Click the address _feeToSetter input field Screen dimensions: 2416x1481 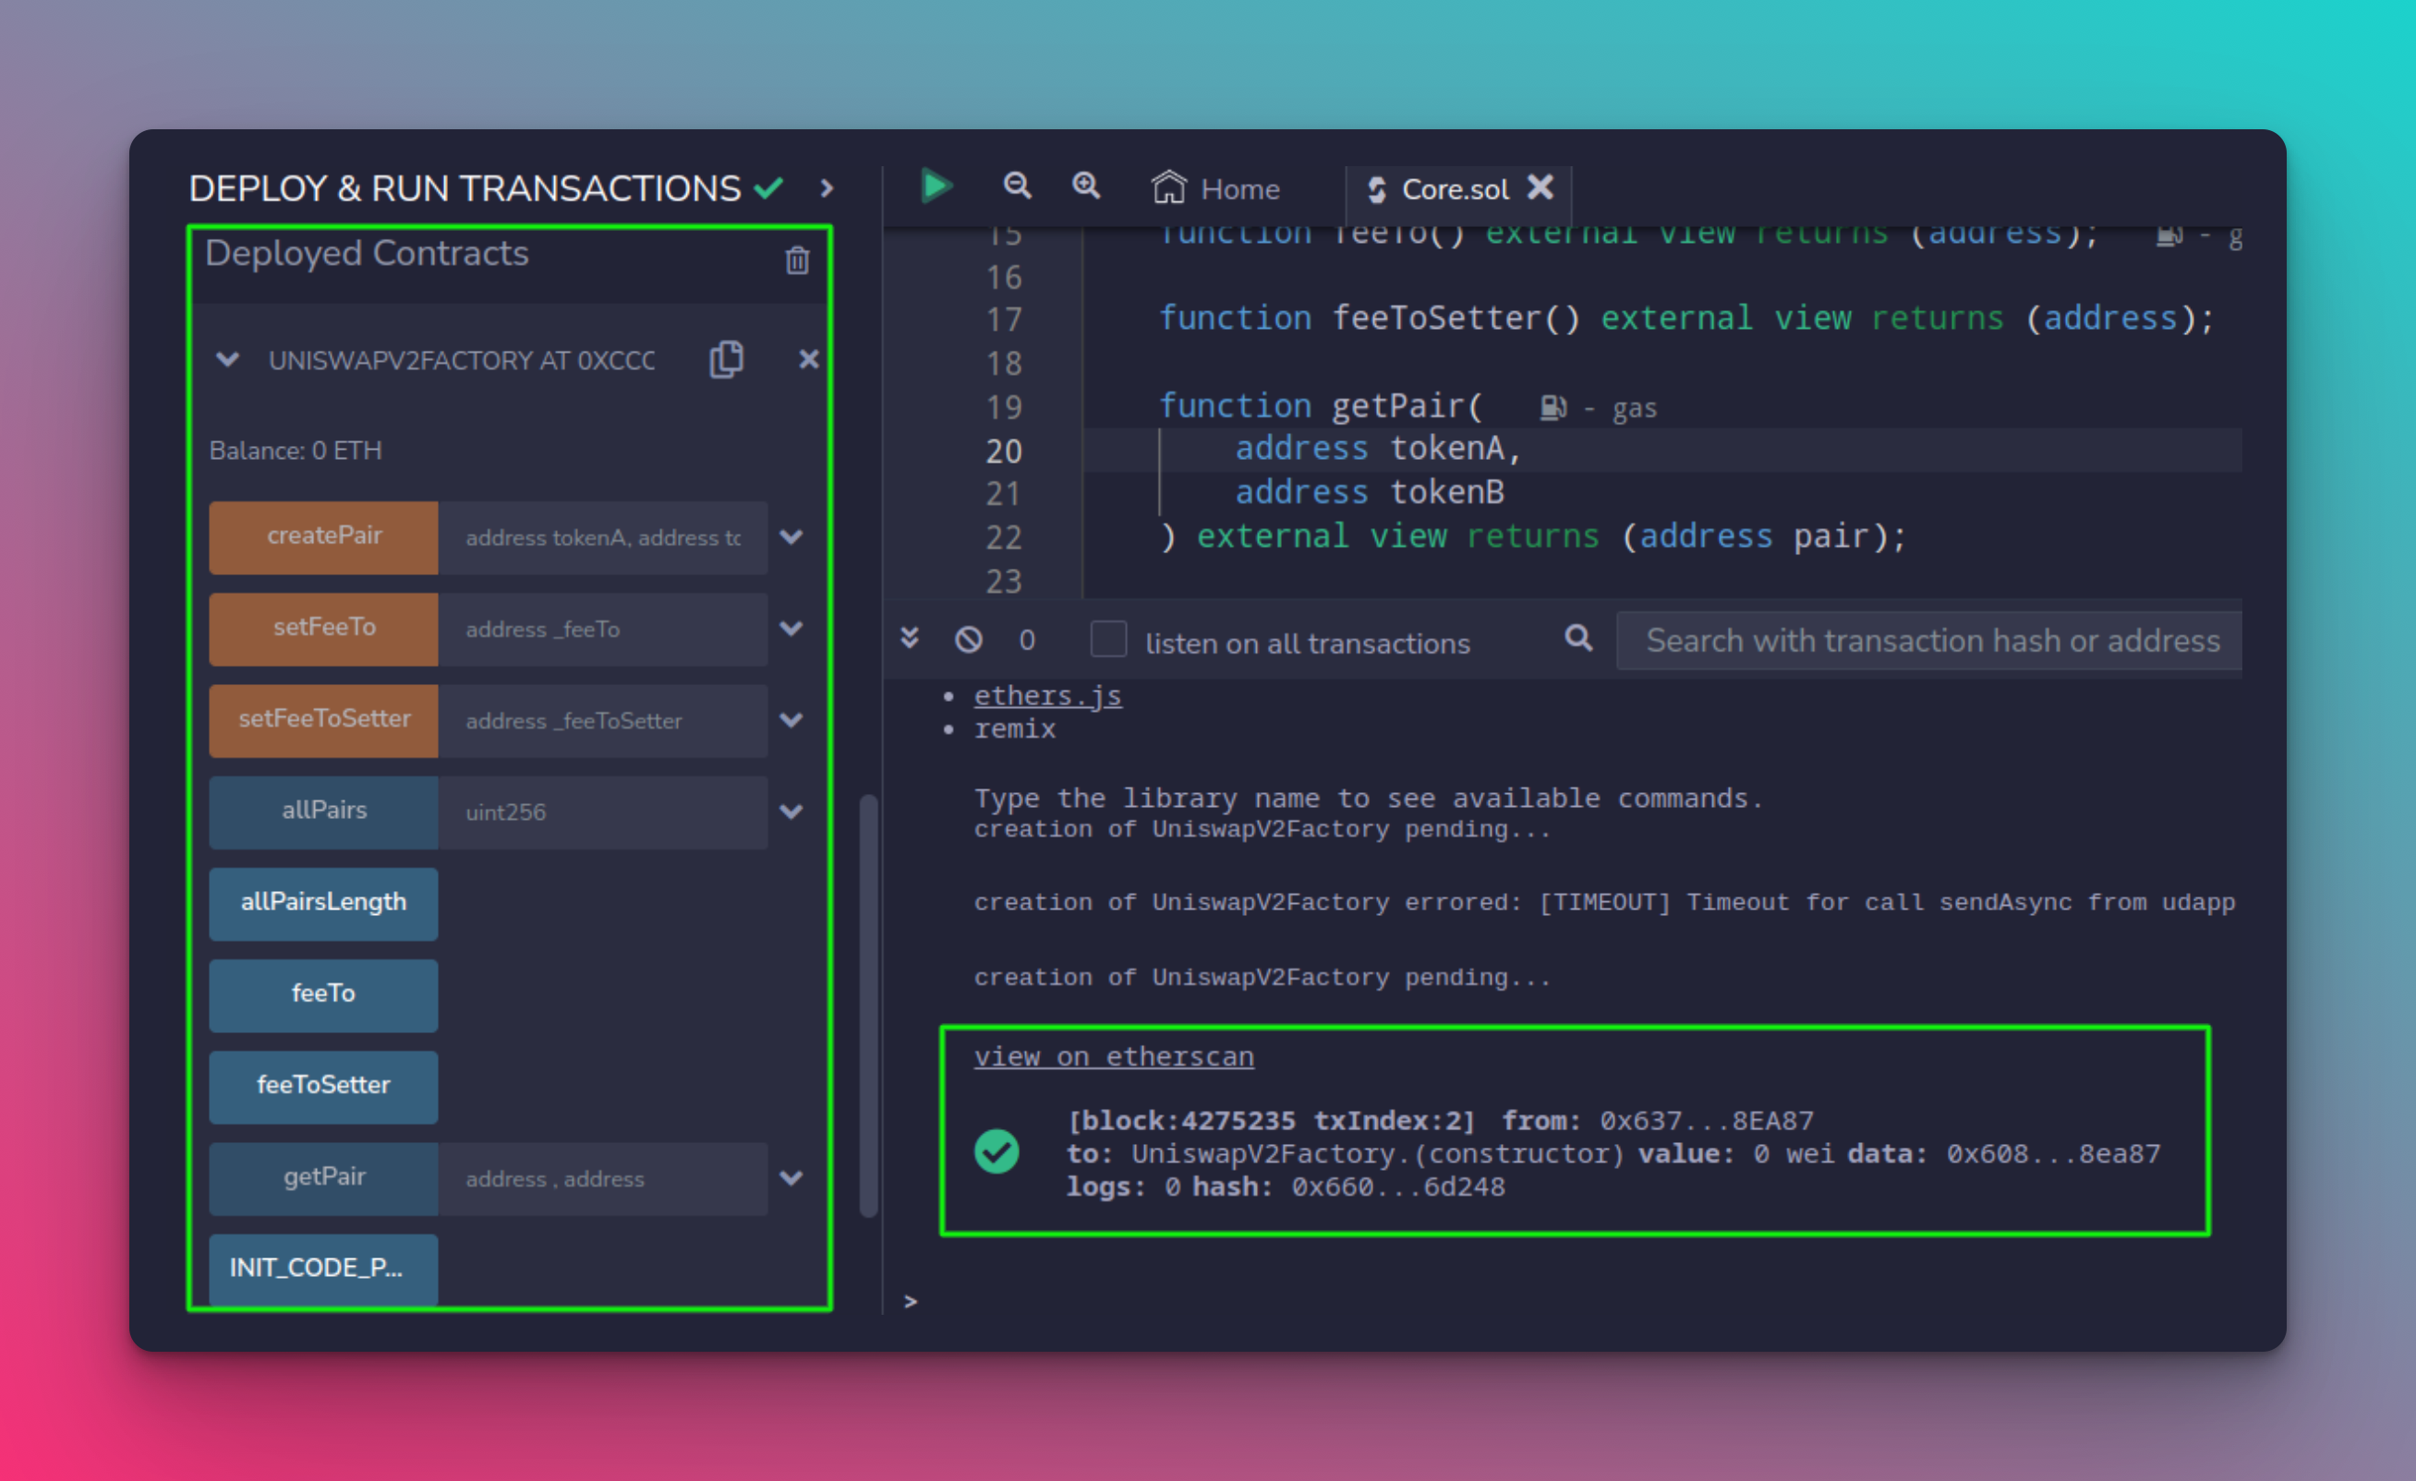(x=602, y=720)
